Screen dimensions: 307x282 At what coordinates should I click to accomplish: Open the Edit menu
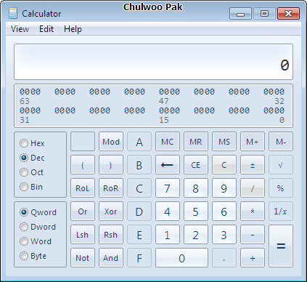46,29
